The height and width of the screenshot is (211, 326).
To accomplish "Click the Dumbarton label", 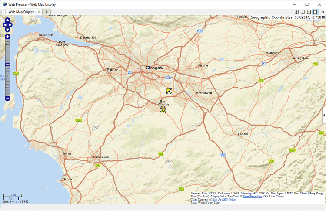I will coord(88,37).
